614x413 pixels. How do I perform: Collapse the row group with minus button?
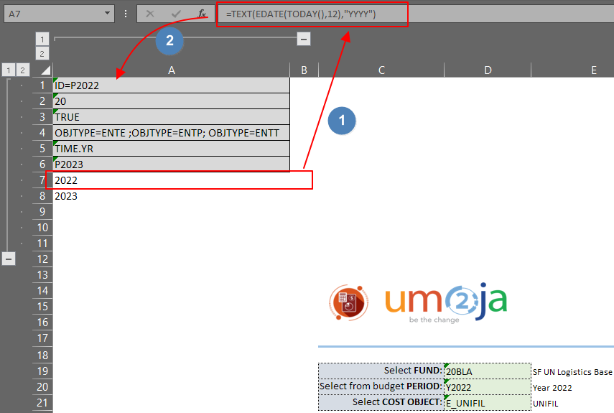9,259
